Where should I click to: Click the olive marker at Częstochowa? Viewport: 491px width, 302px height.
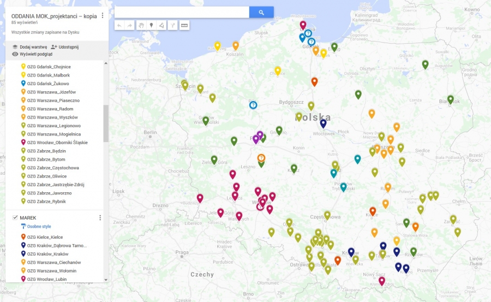(x=327, y=215)
